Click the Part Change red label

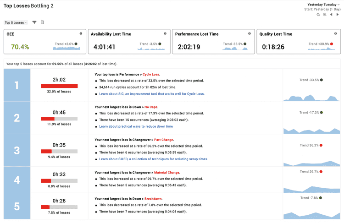[x=164, y=140]
